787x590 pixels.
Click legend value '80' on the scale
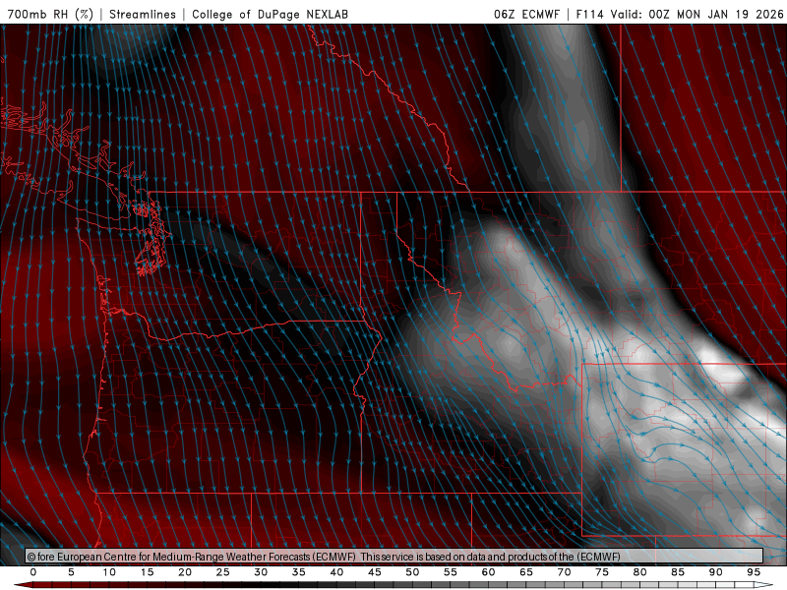[640, 572]
